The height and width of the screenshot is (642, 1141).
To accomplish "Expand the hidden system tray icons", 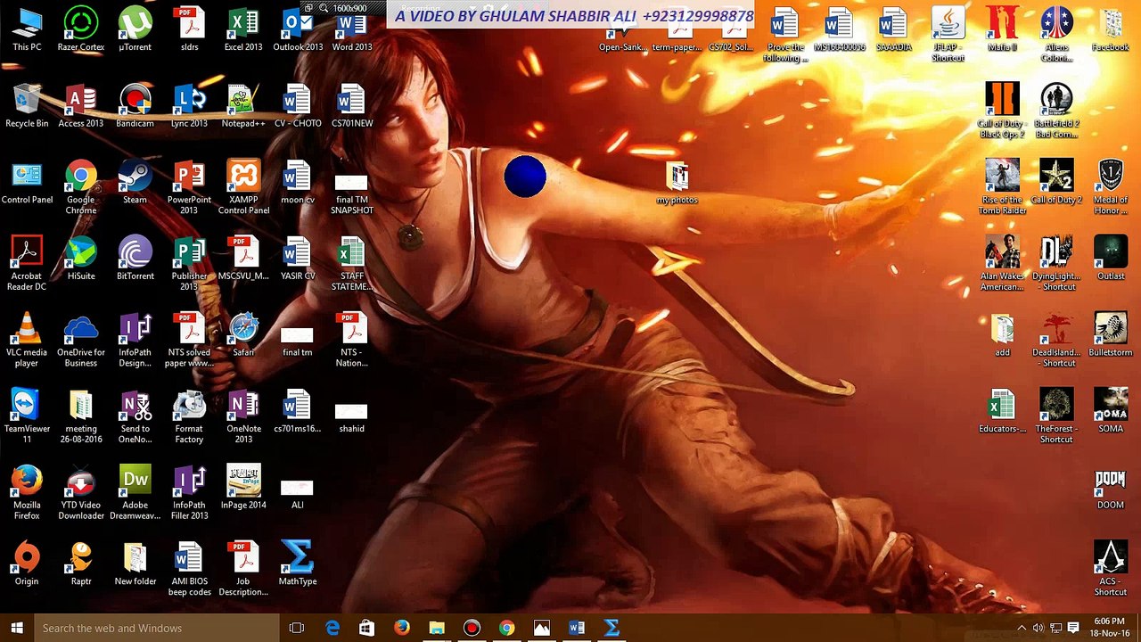I will 1022,628.
